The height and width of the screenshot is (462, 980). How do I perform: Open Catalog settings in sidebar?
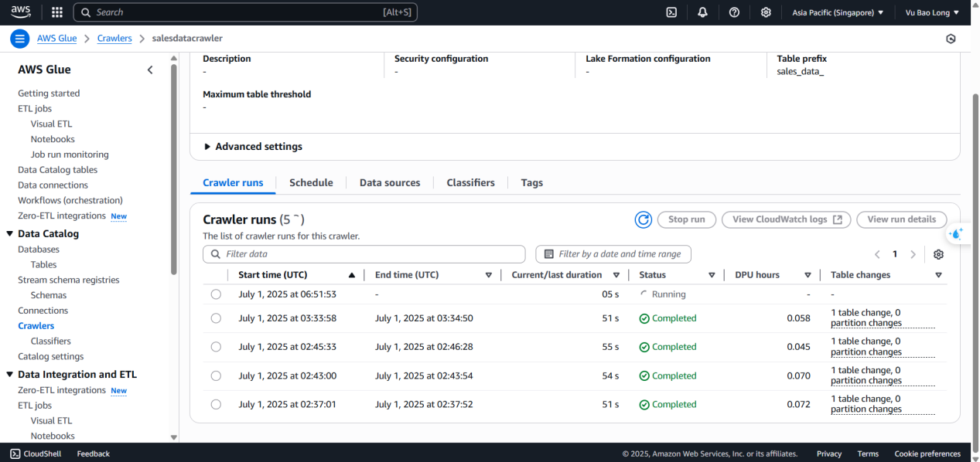coord(51,356)
